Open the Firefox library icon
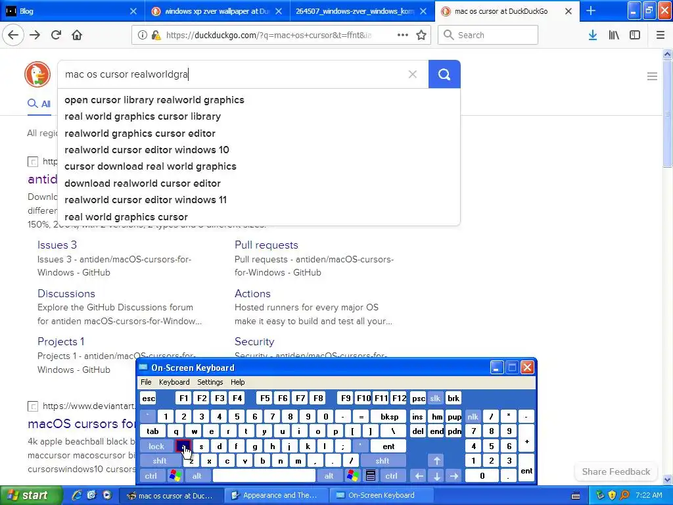This screenshot has width=673, height=505. [x=614, y=35]
